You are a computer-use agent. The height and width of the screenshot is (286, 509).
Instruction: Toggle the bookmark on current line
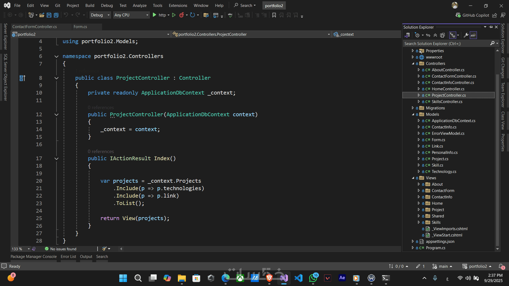(274, 15)
